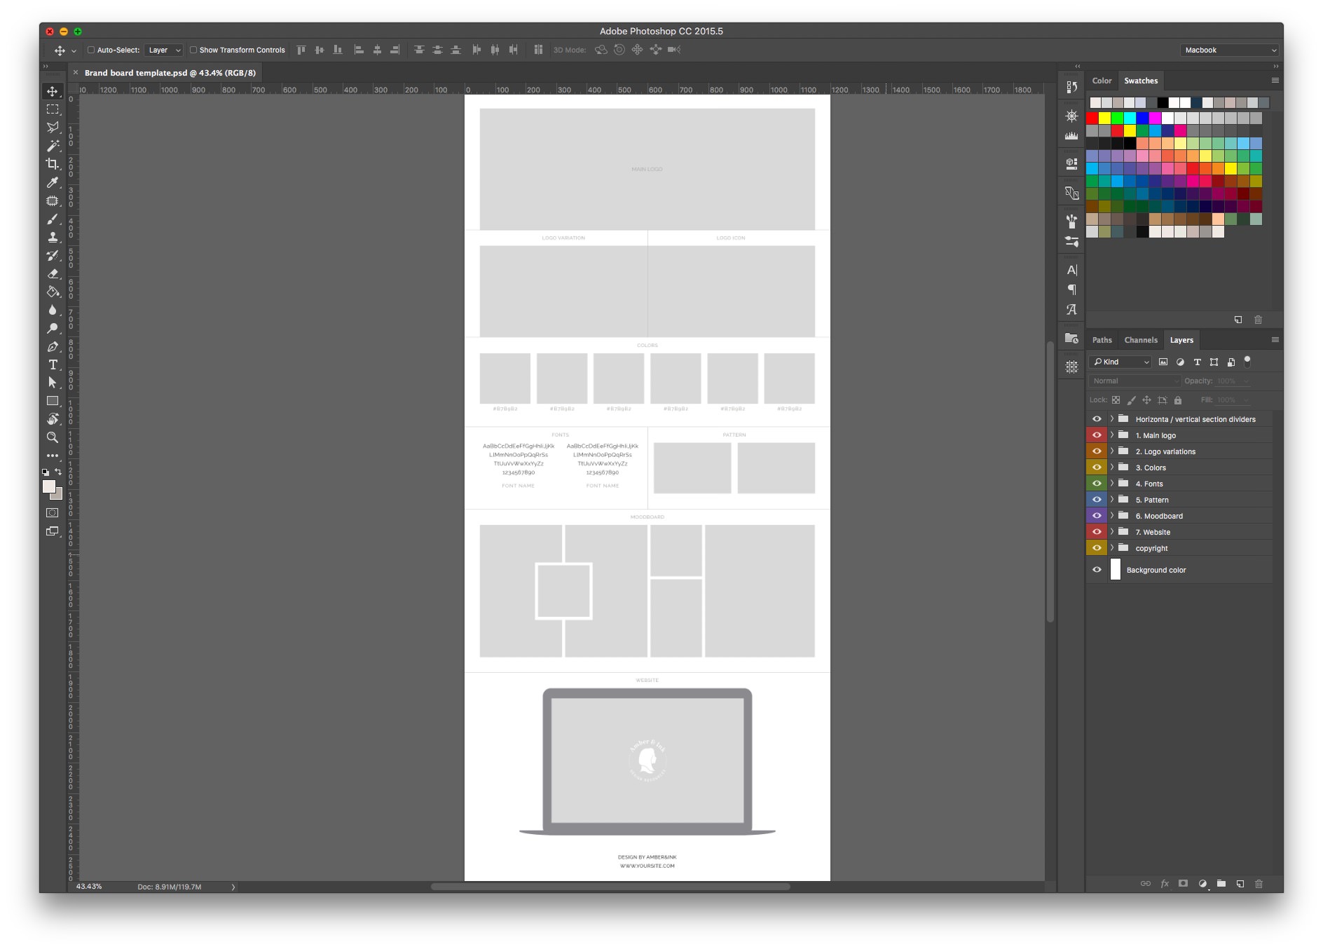This screenshot has width=1323, height=949.
Task: Select the Blur tool
Action: (53, 310)
